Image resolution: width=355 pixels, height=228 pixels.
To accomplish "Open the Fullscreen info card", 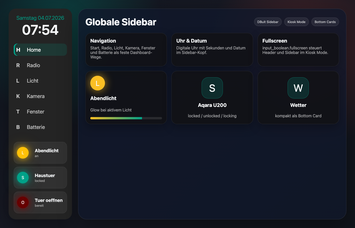I will click(298, 50).
